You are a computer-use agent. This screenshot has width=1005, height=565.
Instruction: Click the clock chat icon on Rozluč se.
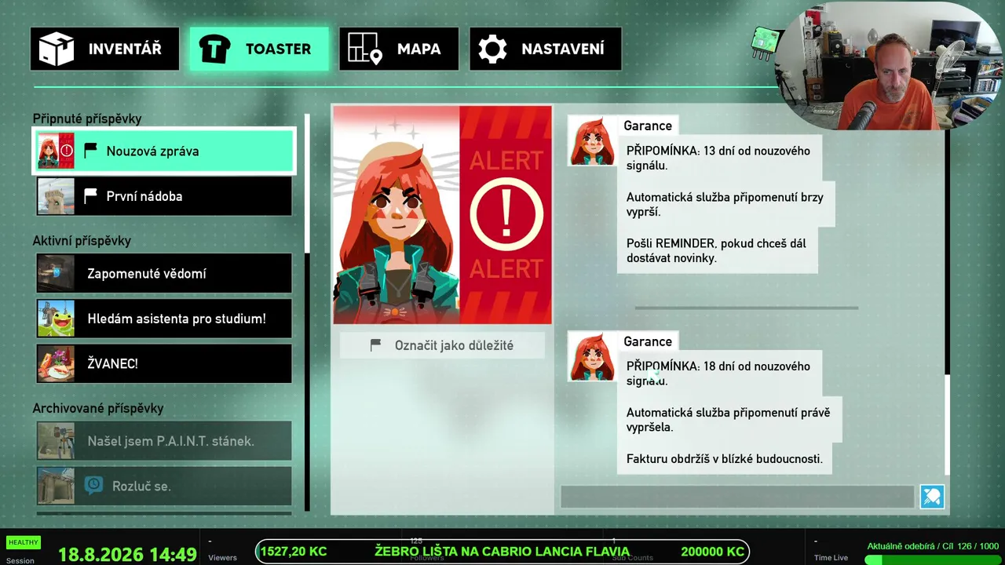[x=94, y=486]
